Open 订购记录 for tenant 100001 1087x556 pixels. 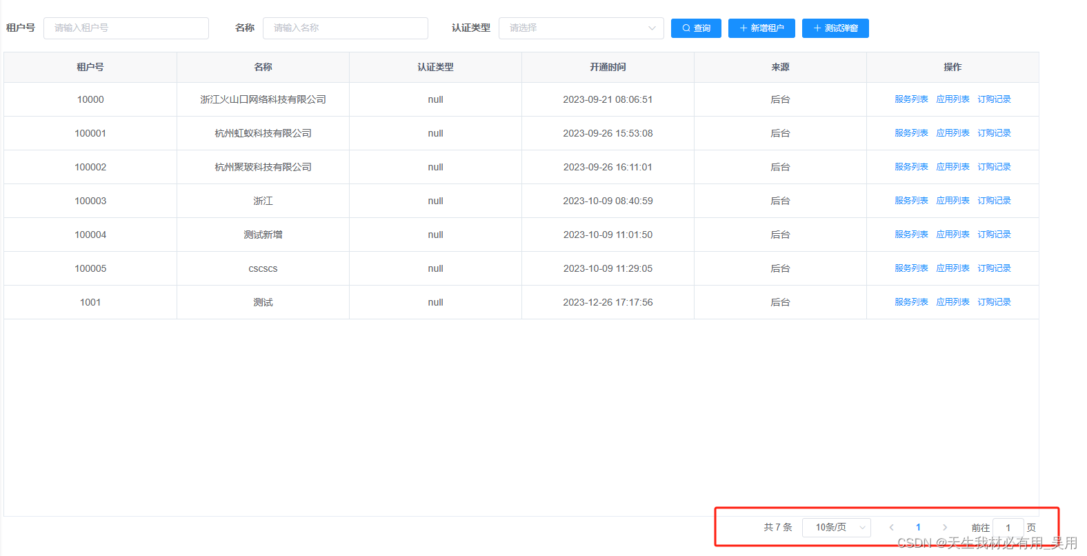(994, 133)
